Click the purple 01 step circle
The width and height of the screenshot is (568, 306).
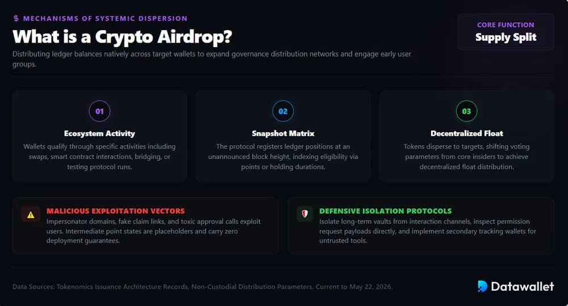pos(99,111)
